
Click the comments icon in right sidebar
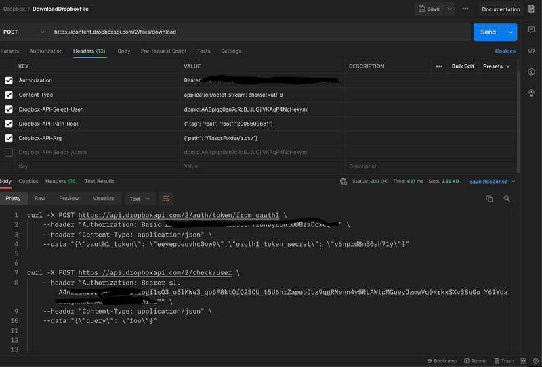[x=531, y=31]
